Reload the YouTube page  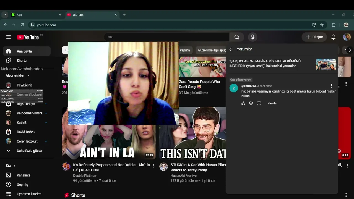tap(22, 25)
